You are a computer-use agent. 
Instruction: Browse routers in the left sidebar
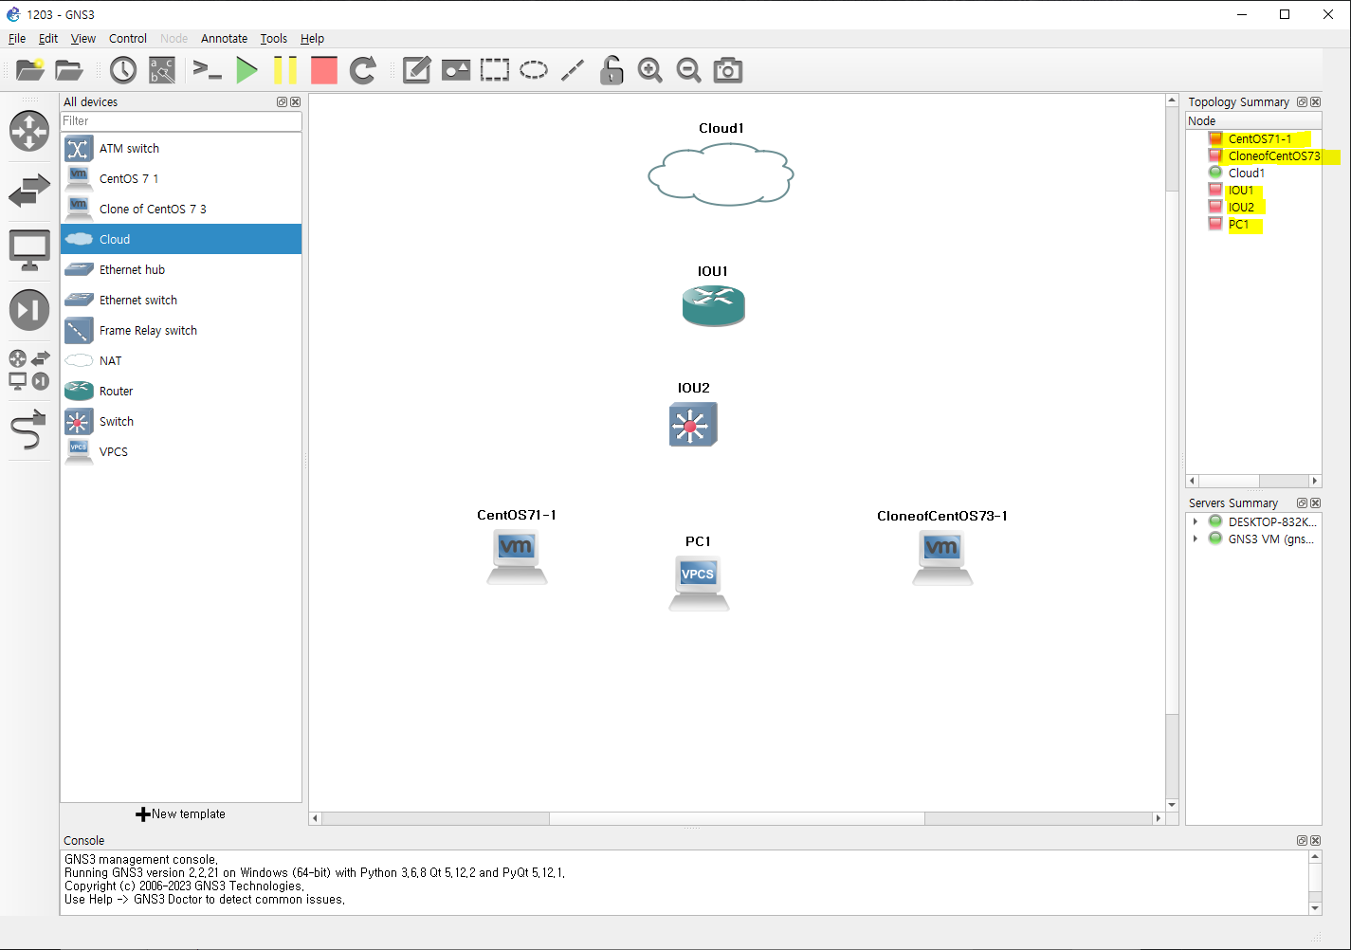coord(29,131)
